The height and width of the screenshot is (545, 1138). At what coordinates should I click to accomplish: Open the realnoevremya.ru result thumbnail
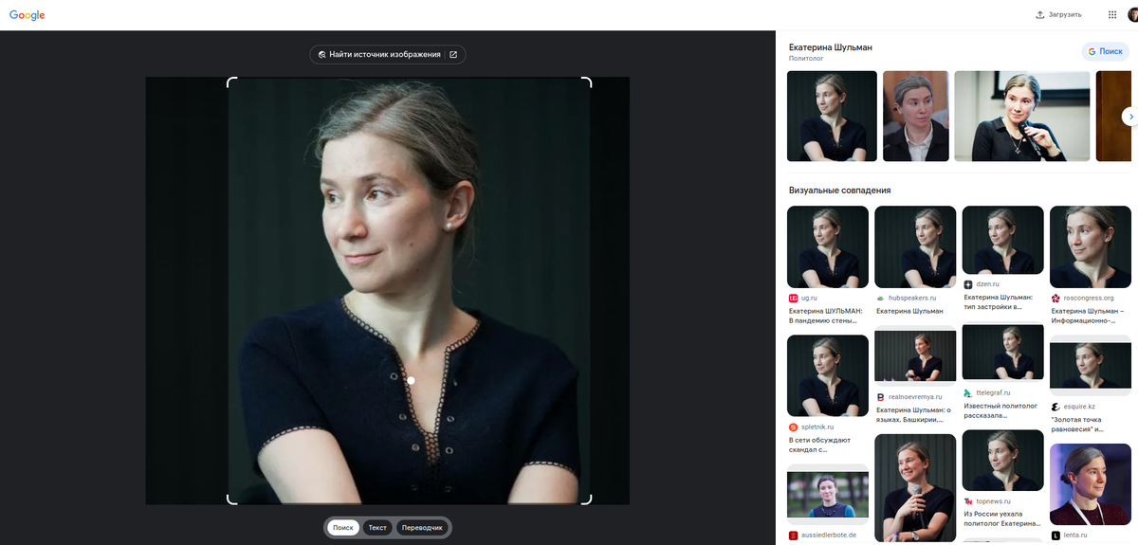click(x=915, y=356)
